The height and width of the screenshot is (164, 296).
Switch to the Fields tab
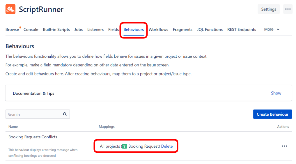(114, 29)
